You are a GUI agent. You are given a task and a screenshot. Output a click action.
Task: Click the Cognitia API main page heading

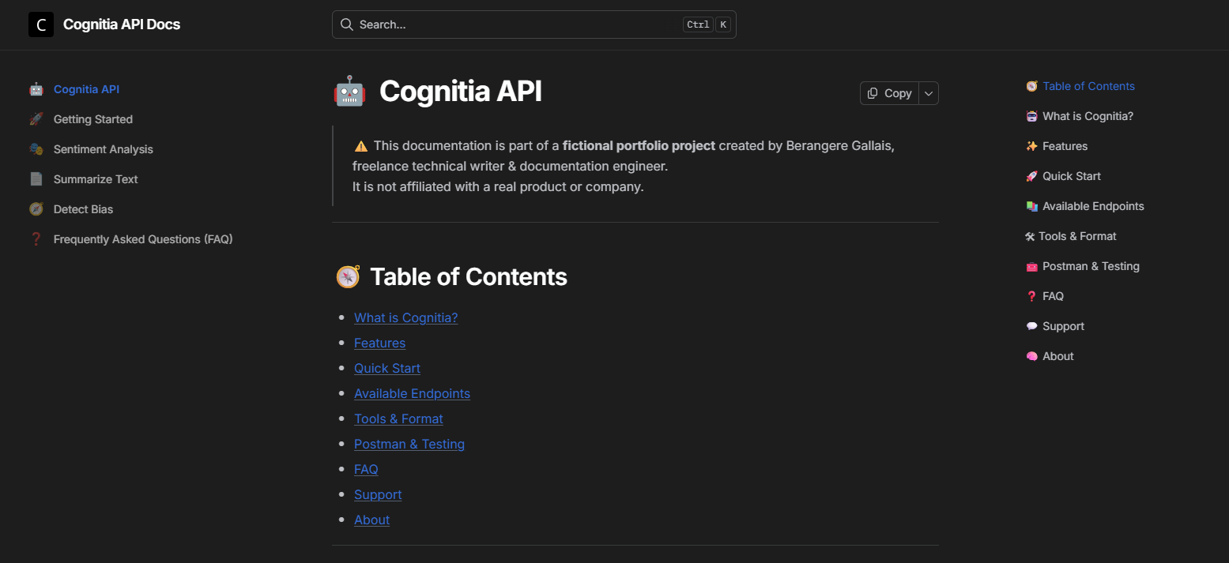click(x=461, y=92)
